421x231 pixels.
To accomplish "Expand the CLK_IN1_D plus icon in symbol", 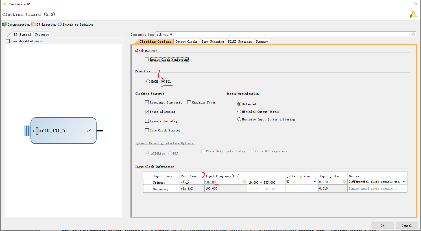I will (x=37, y=131).
